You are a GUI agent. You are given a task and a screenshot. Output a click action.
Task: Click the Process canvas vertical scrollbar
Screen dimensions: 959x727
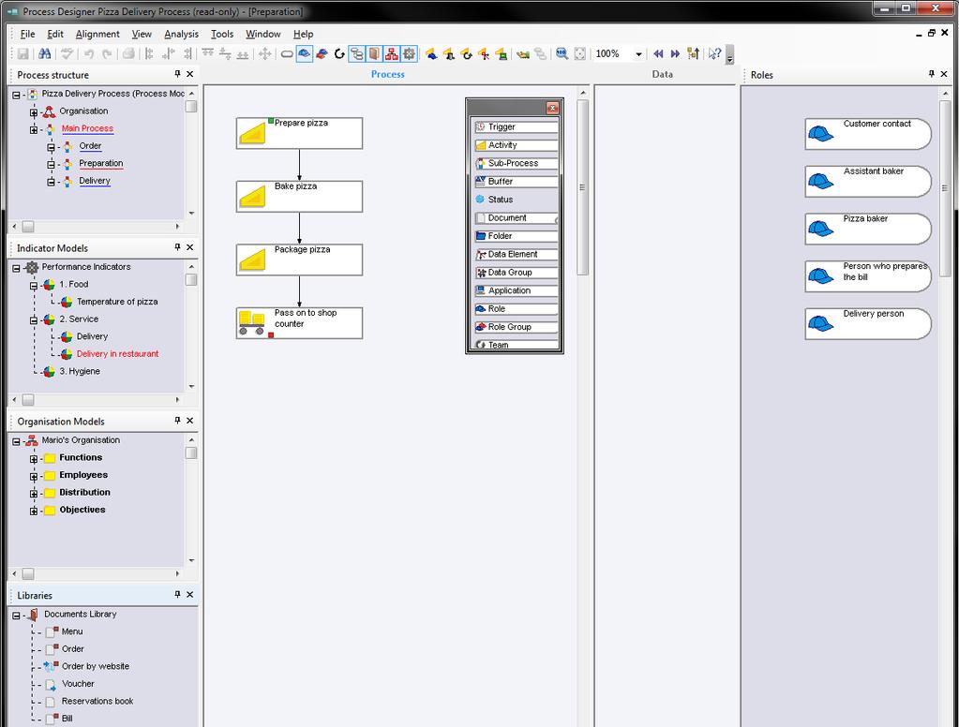[582, 187]
